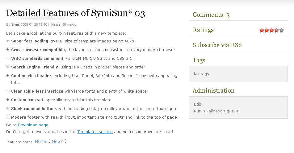Click the article title heading

pyautogui.click(x=76, y=13)
